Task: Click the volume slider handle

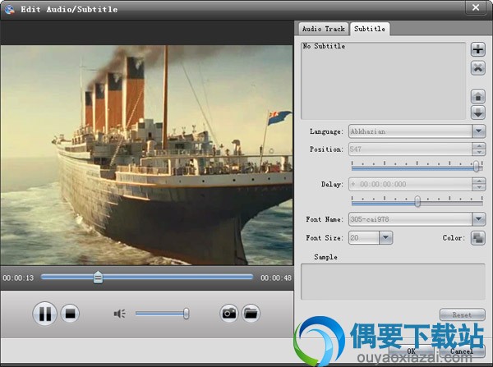Action: [187, 314]
